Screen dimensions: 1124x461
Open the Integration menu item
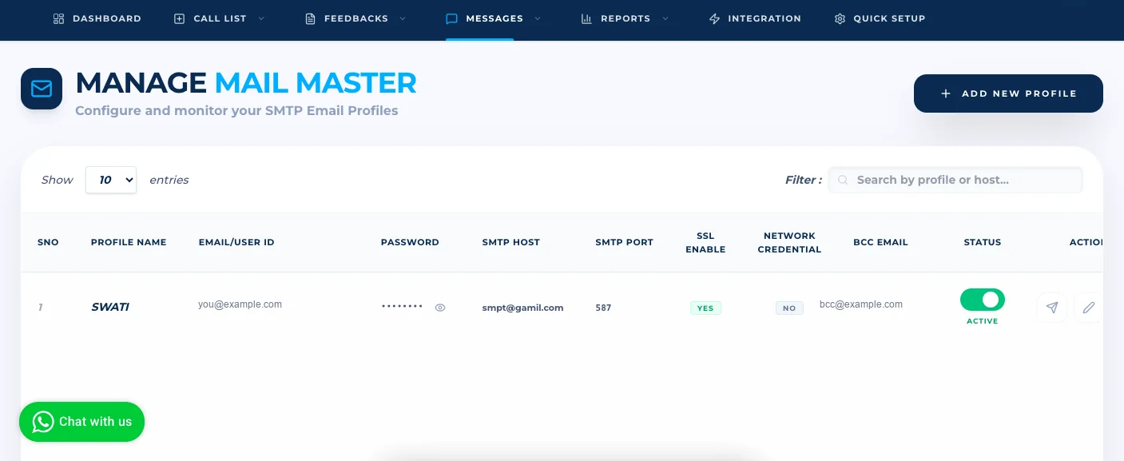click(x=755, y=18)
